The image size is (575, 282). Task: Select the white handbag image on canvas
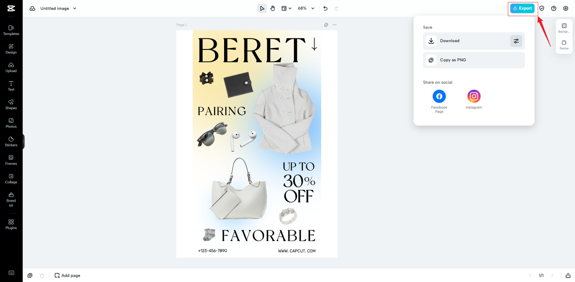tap(239, 190)
